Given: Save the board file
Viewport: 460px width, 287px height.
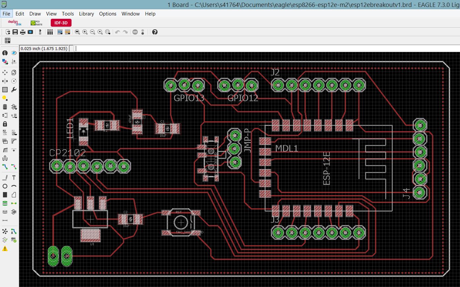Looking at the screenshot, I should [x=15, y=32].
